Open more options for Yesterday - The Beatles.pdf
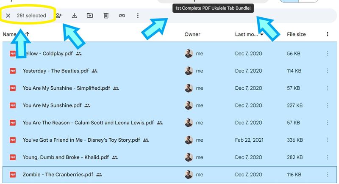 tap(327, 71)
